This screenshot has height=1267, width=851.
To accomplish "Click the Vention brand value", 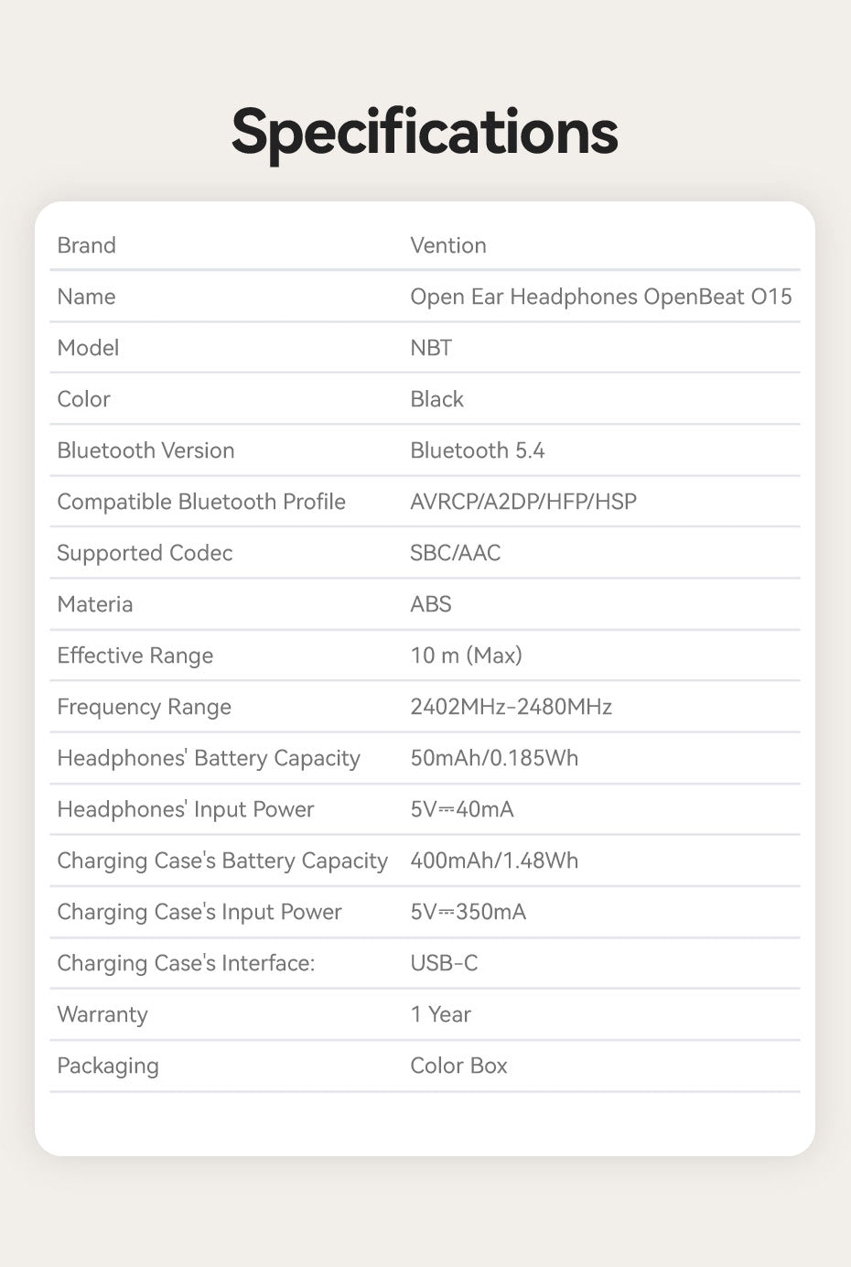I will click(448, 245).
